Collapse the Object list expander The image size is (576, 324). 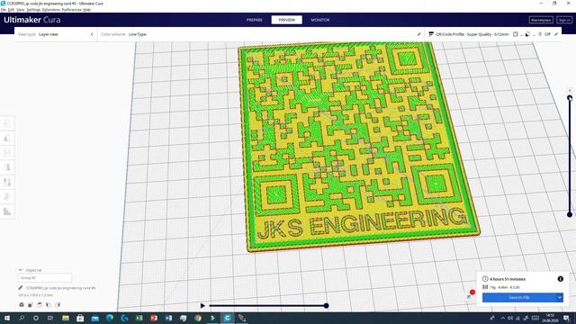pos(21,270)
